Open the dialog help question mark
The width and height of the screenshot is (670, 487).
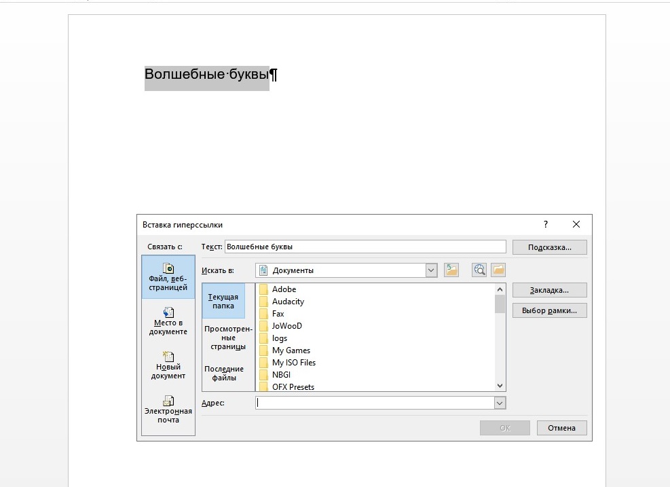pyautogui.click(x=546, y=224)
